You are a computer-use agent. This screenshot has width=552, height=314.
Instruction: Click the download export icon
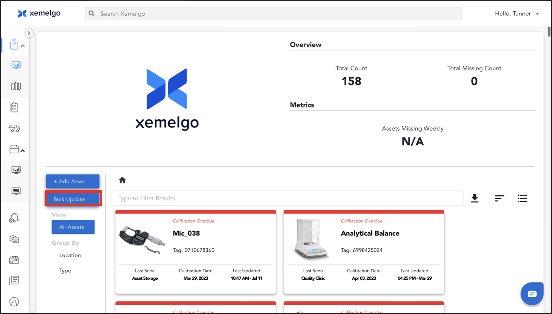pyautogui.click(x=475, y=198)
